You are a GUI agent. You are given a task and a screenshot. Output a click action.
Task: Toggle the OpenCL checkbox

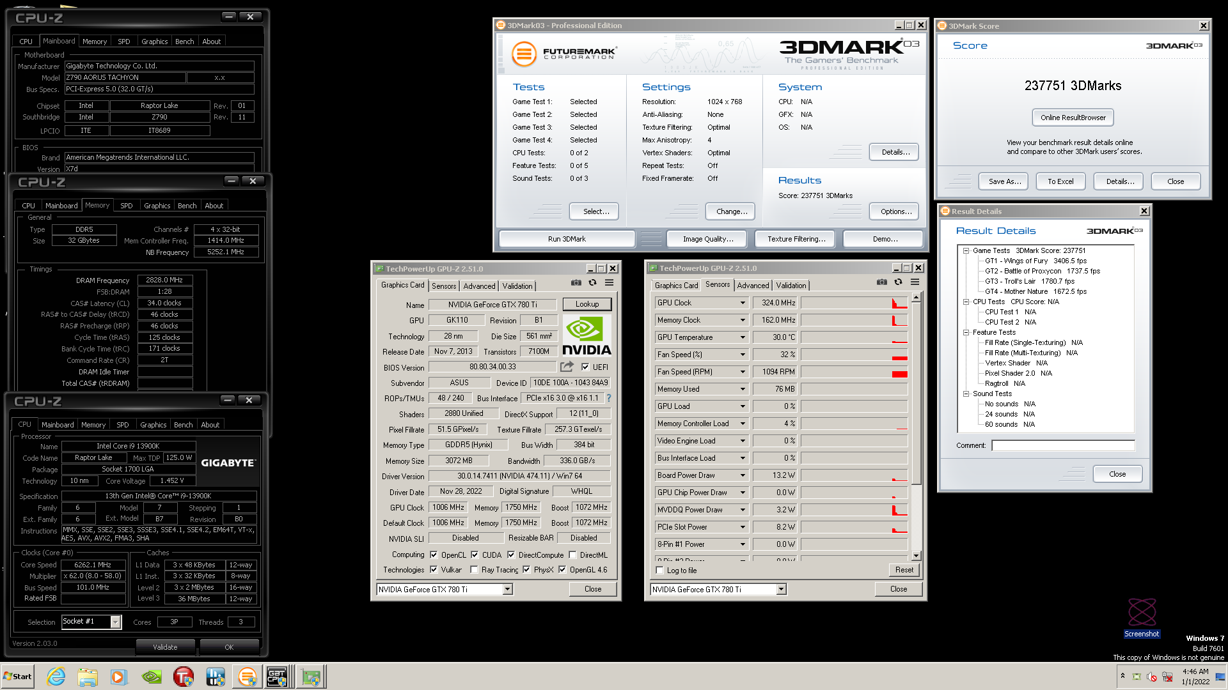434,555
